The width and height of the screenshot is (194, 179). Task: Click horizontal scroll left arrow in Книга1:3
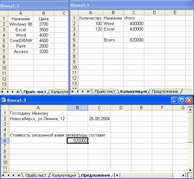click(x=117, y=175)
